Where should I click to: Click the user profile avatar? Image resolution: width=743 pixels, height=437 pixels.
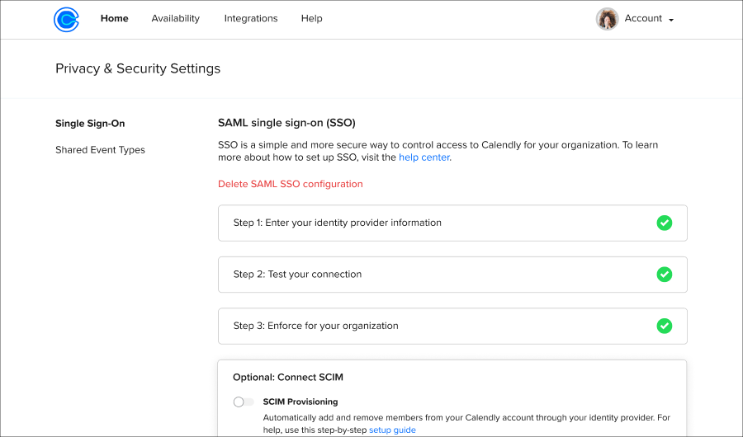point(607,19)
